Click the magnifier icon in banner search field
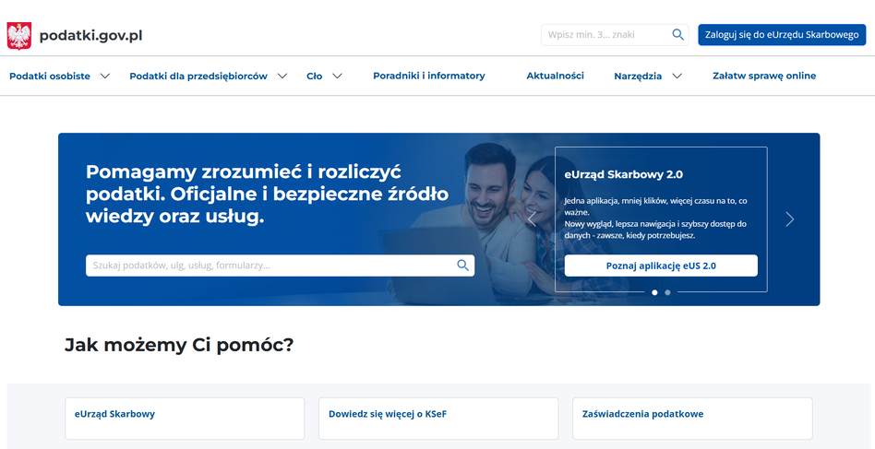875x449 pixels. tap(462, 266)
